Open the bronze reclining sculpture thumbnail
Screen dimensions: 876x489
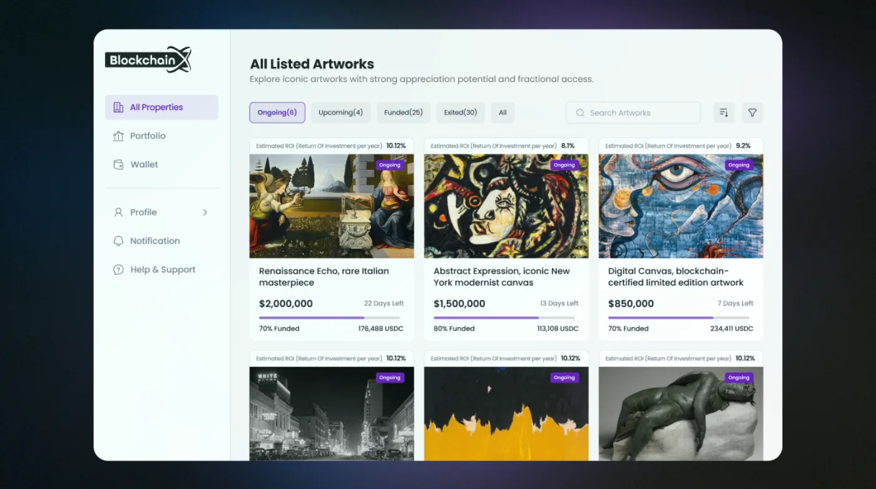pyautogui.click(x=681, y=413)
